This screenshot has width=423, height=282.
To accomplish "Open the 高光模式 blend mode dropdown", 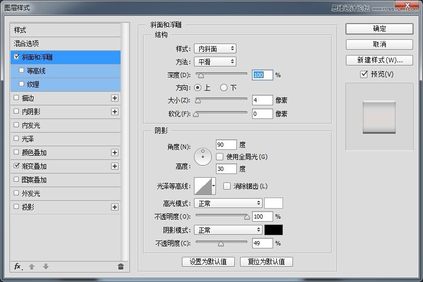I will (x=228, y=203).
